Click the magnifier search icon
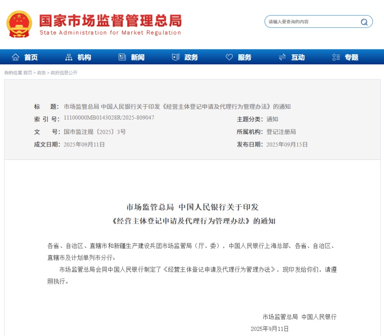 point(364,22)
